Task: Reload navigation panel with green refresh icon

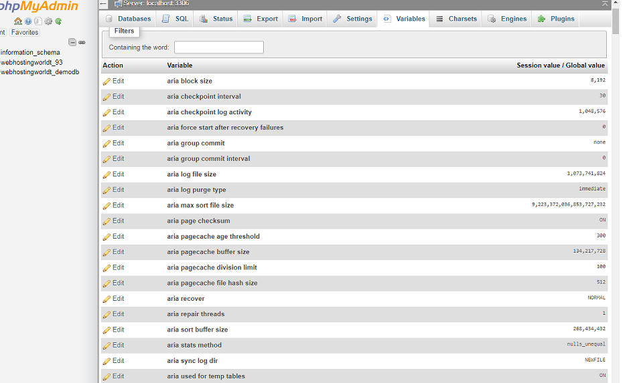Action: pos(58,21)
